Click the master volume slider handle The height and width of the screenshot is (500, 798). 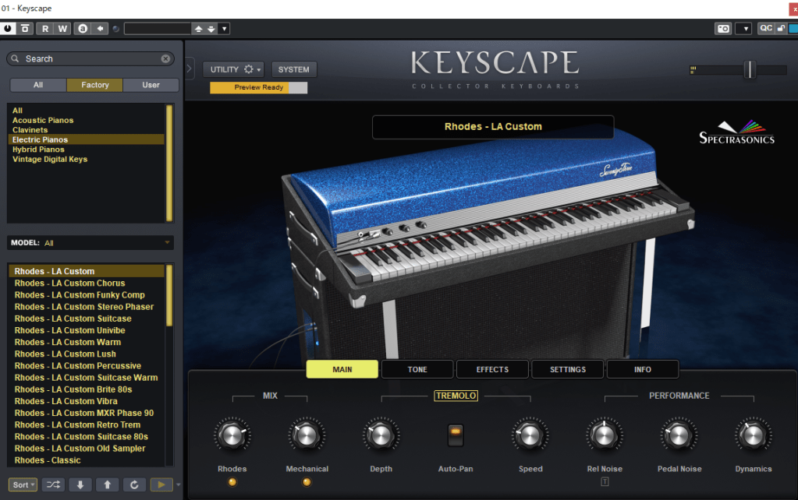point(750,69)
